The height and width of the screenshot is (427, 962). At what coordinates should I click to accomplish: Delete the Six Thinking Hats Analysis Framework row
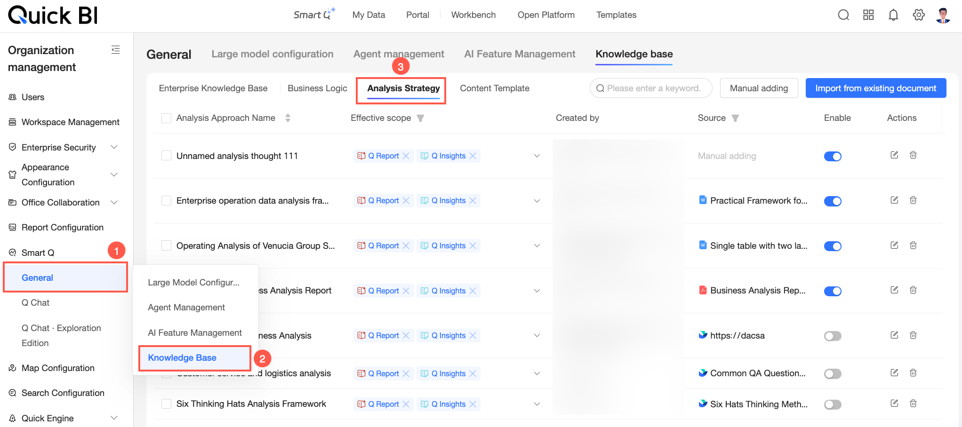913,403
